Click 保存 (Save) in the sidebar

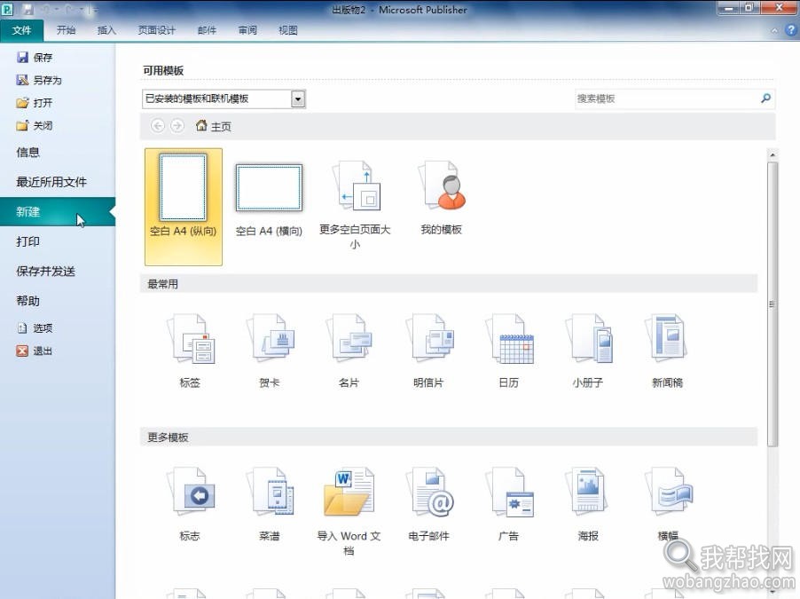[35, 57]
